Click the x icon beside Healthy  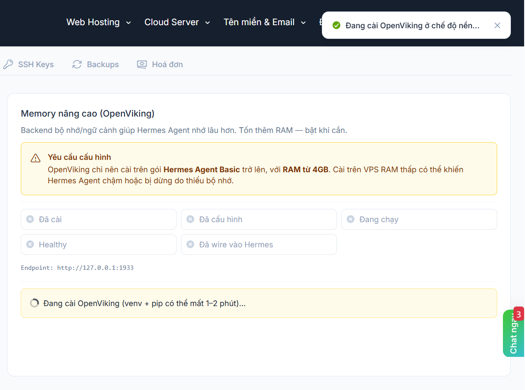30,244
